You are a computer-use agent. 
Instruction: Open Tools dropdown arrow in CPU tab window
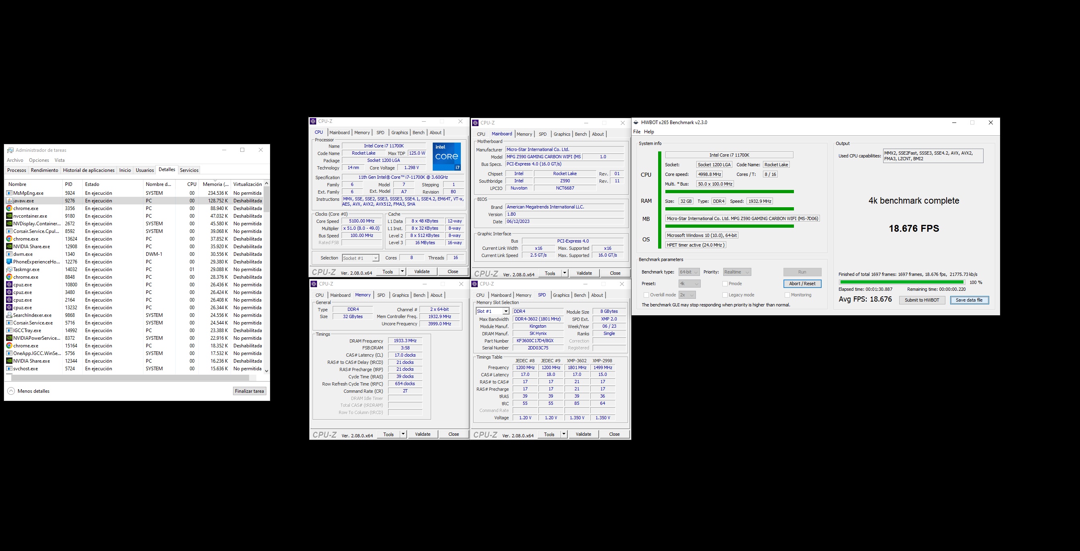[x=402, y=271]
